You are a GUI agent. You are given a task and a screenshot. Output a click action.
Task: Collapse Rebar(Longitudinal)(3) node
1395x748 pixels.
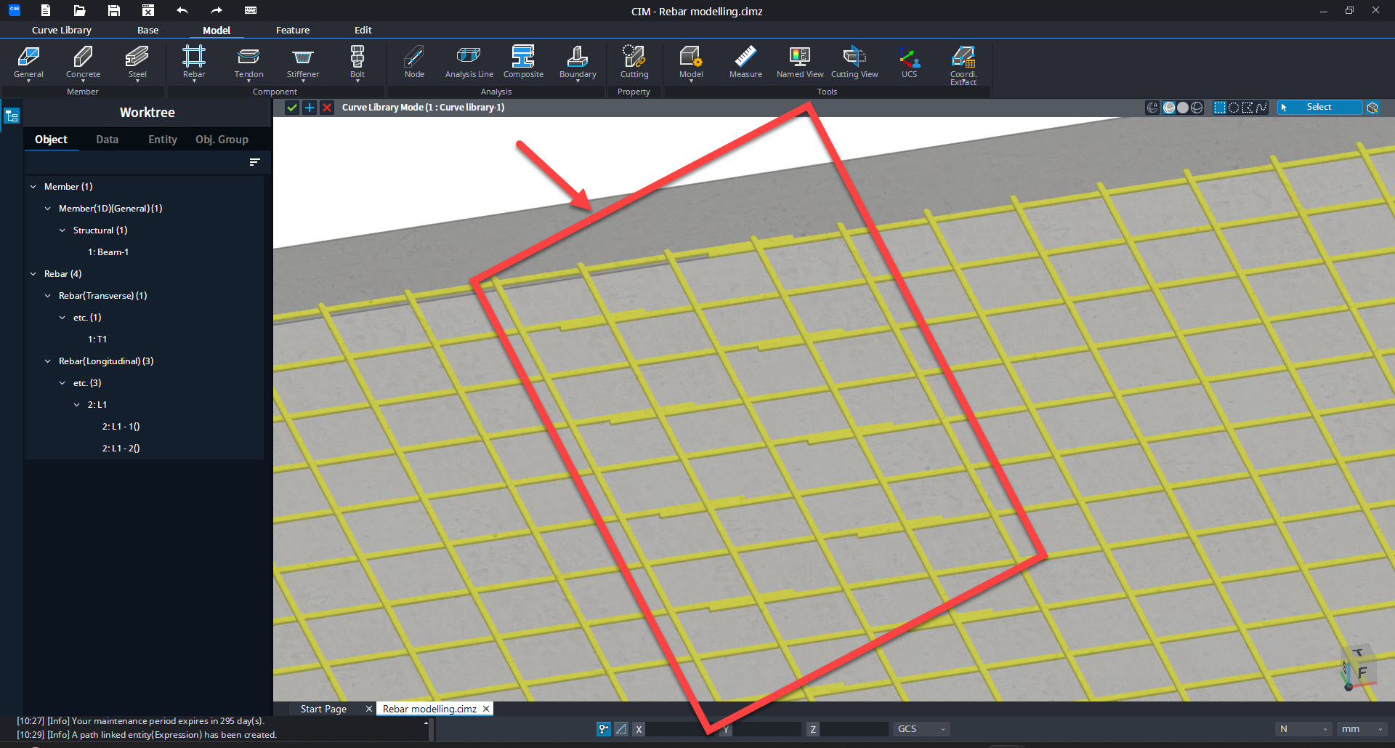pyautogui.click(x=48, y=361)
